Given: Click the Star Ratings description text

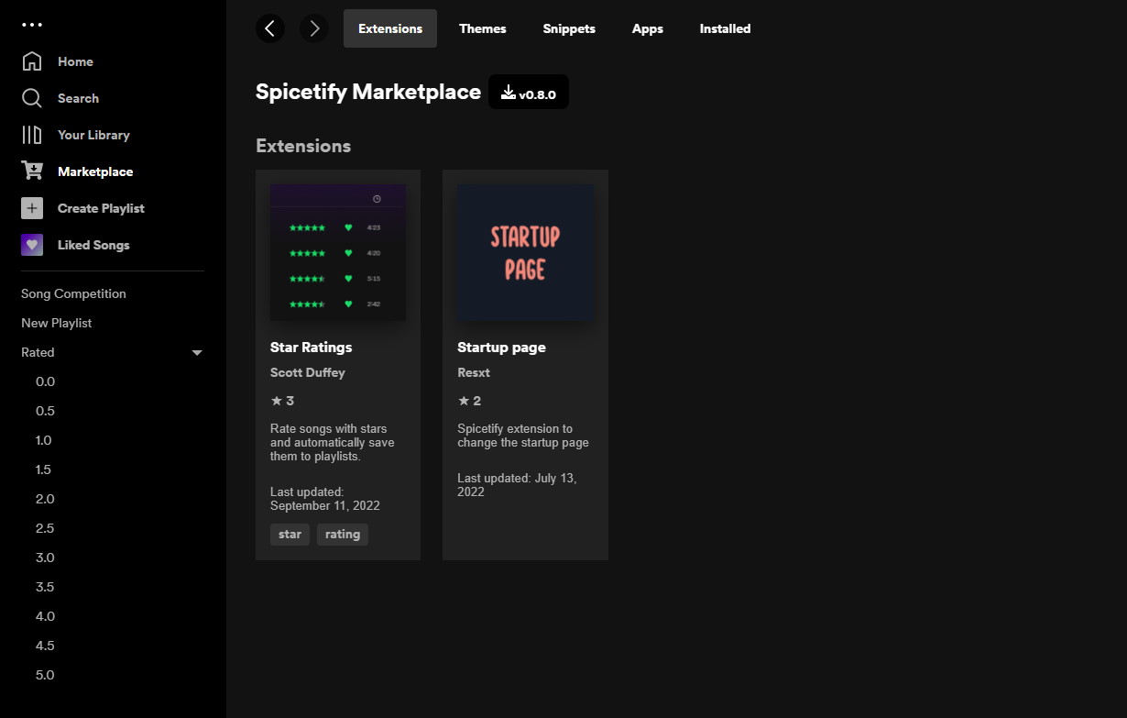Looking at the screenshot, I should (333, 442).
